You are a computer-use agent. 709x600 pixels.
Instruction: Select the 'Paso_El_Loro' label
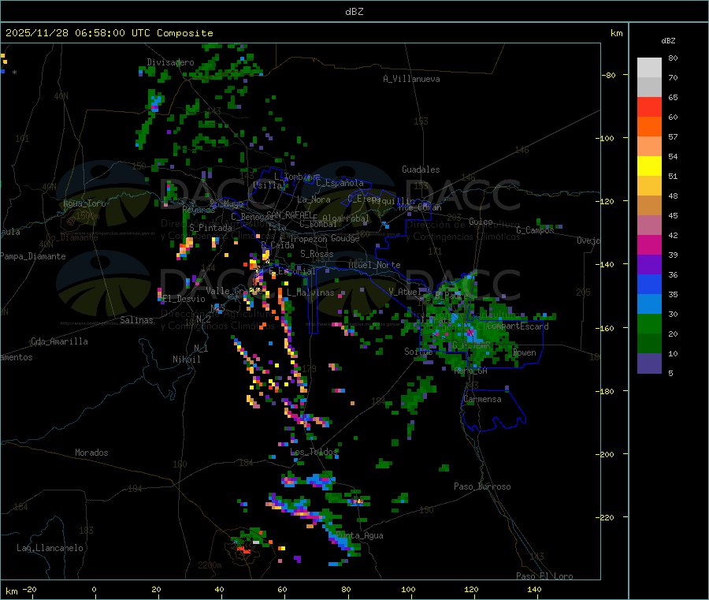544,576
